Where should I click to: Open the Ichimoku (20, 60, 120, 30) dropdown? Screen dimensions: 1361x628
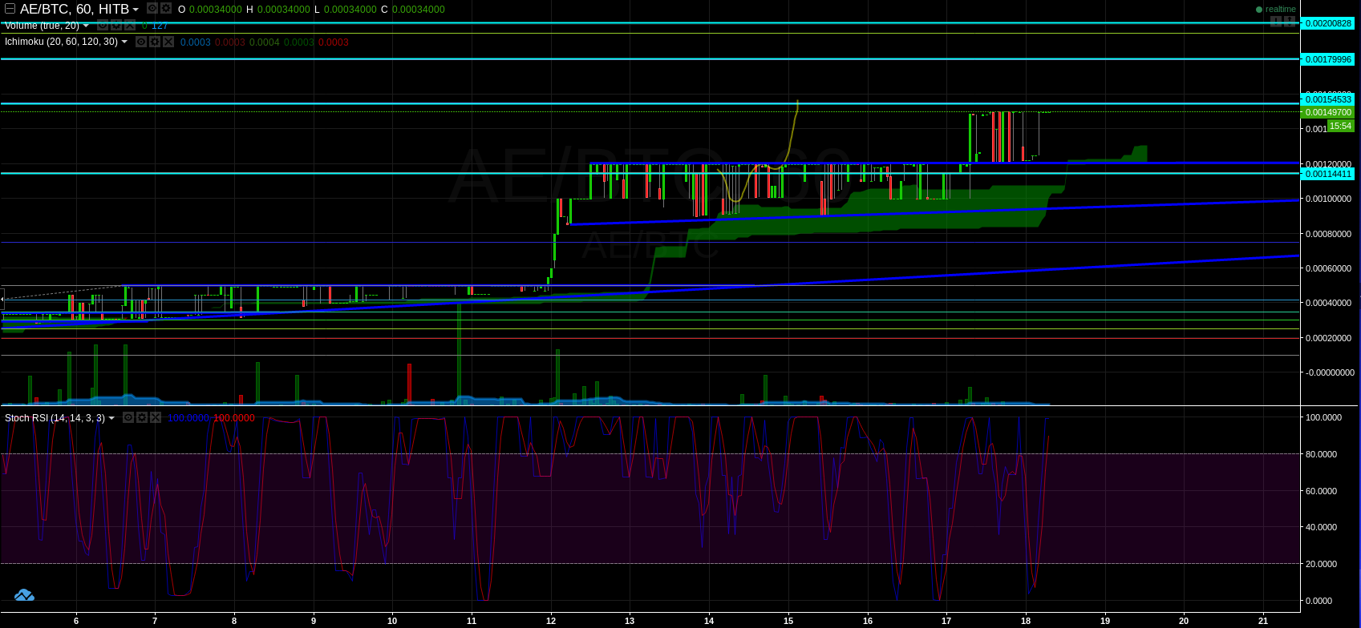coord(124,42)
